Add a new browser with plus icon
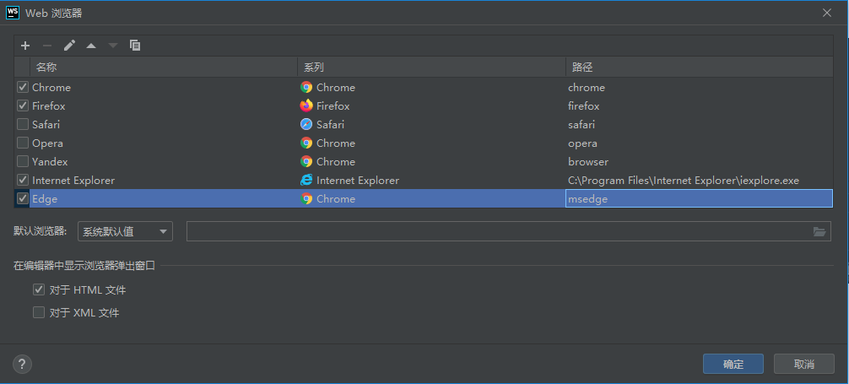This screenshot has width=849, height=384. [x=25, y=46]
